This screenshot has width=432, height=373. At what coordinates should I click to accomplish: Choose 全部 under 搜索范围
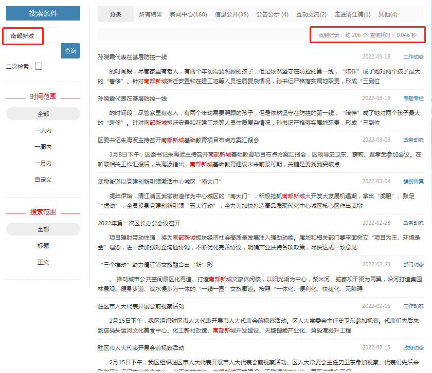tap(43, 229)
